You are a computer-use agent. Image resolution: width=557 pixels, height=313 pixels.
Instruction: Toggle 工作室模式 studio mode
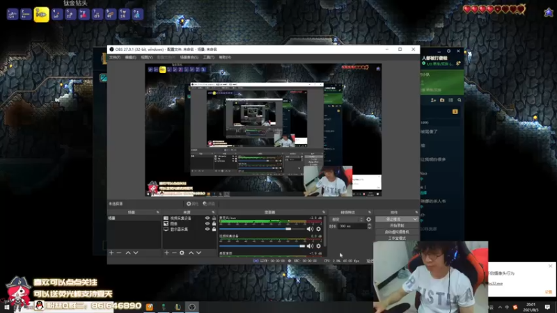[397, 238]
